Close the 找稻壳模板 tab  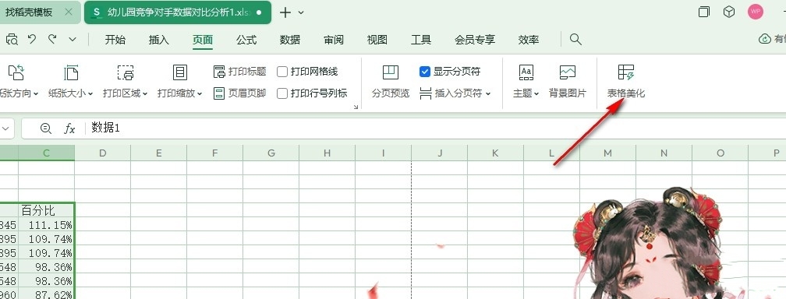point(69,12)
